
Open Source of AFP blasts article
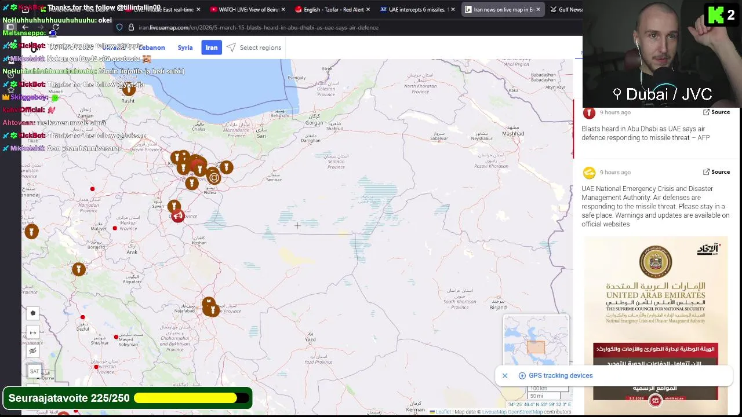[716, 112]
